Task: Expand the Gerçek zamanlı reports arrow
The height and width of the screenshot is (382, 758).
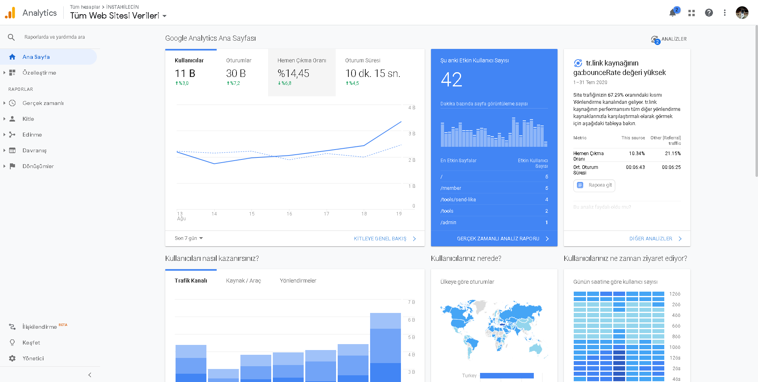Action: click(4, 103)
